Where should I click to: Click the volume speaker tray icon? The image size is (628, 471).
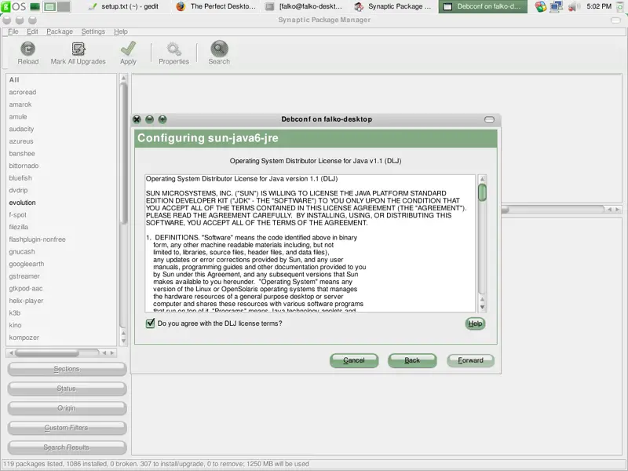click(x=574, y=6)
